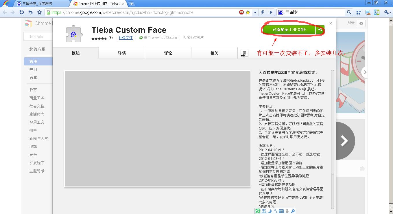Go back using the browser back arrow
The height and width of the screenshot is (214, 393).
coord(5,12)
